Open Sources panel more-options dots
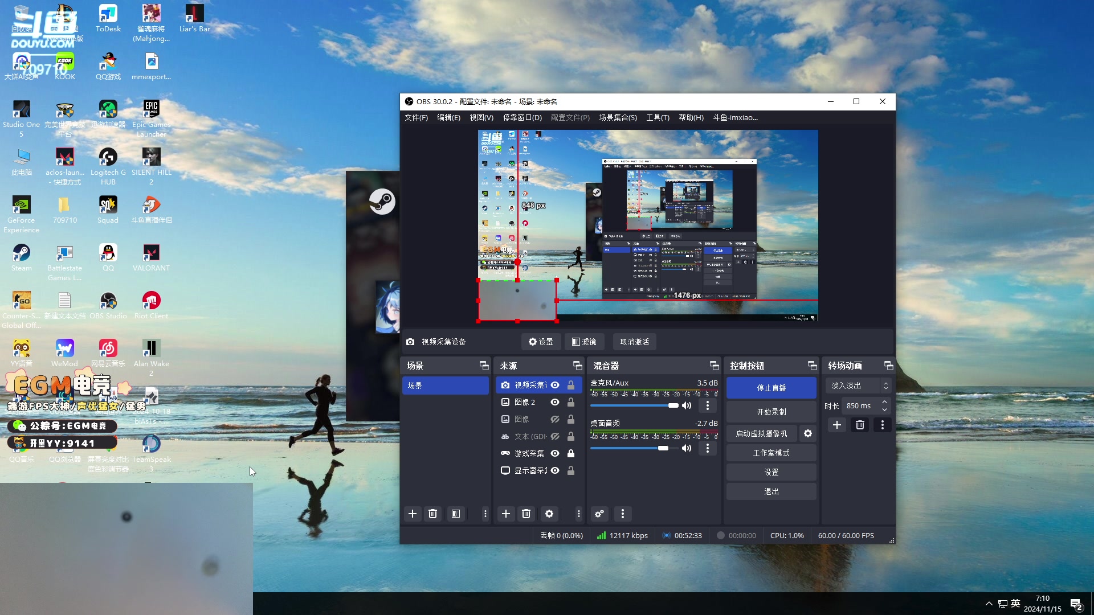This screenshot has height=615, width=1094. pyautogui.click(x=579, y=514)
